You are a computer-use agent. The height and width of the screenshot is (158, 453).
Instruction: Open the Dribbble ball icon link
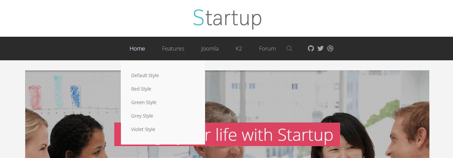tap(330, 48)
